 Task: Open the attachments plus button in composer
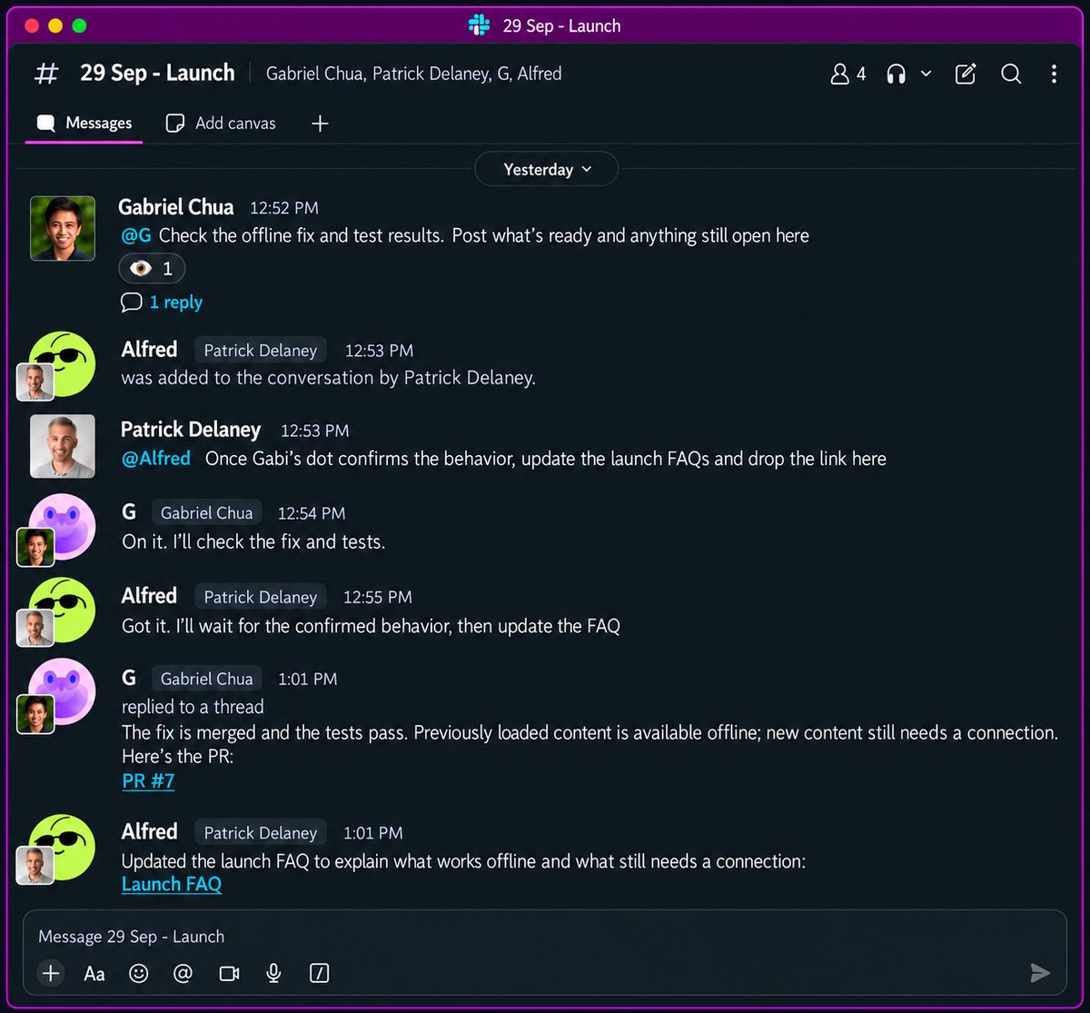[x=51, y=974]
